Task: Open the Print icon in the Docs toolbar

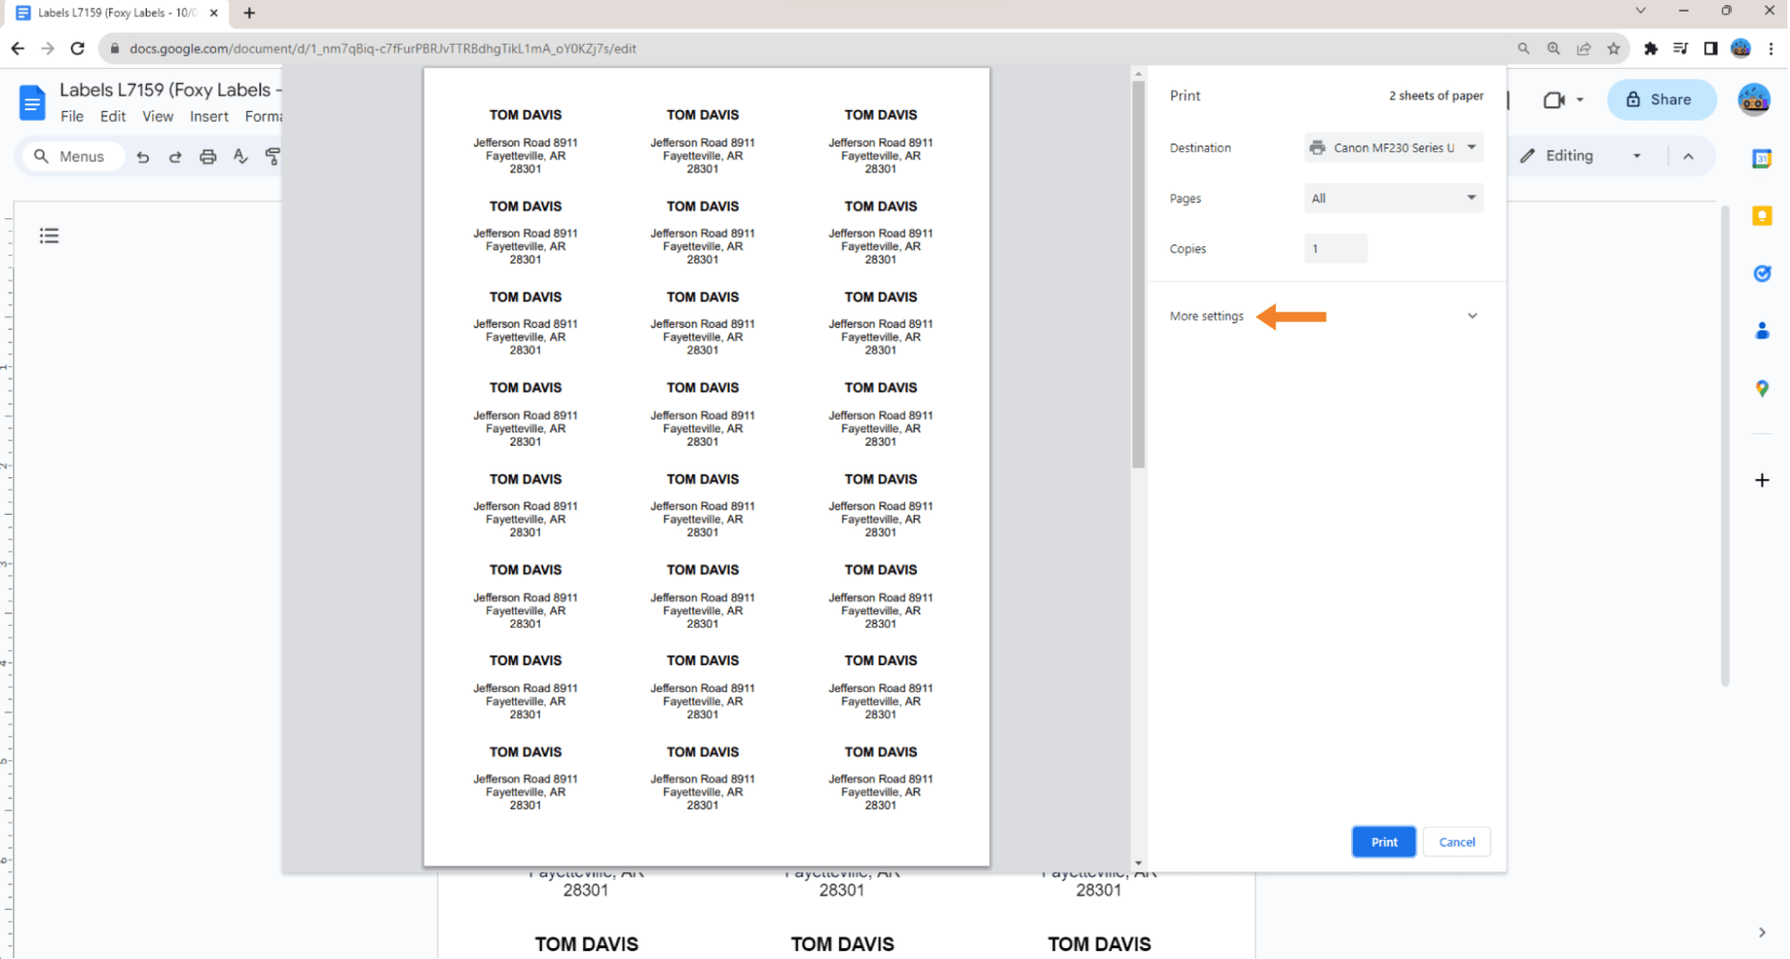Action: 208,156
